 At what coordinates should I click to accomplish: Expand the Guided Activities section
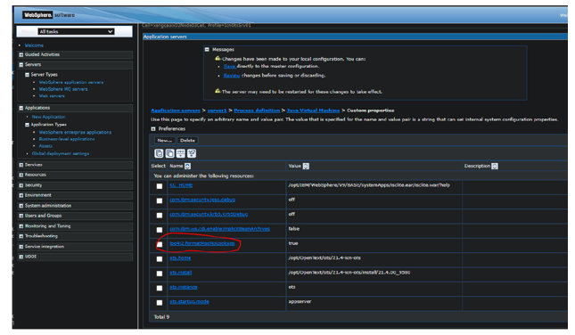pos(21,54)
